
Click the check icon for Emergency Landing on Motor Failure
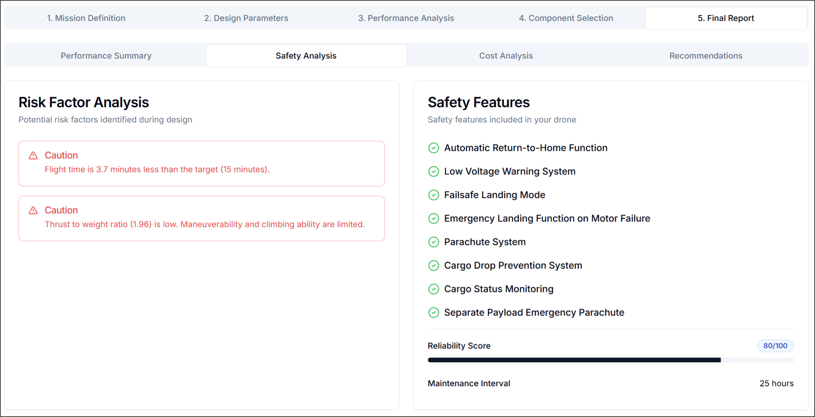434,218
